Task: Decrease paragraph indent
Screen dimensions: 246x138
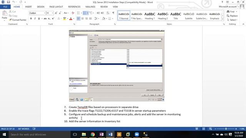Action: coord(98,13)
